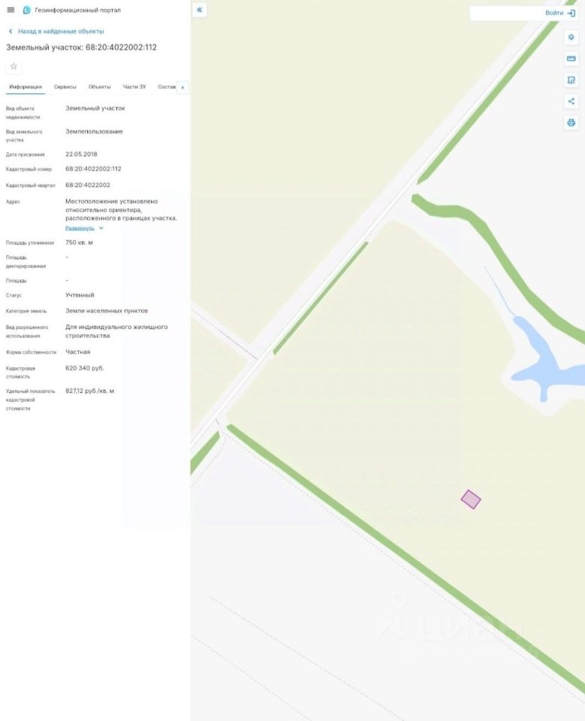Add parcel to favorites with star
The width and height of the screenshot is (585, 721).
pyautogui.click(x=14, y=66)
